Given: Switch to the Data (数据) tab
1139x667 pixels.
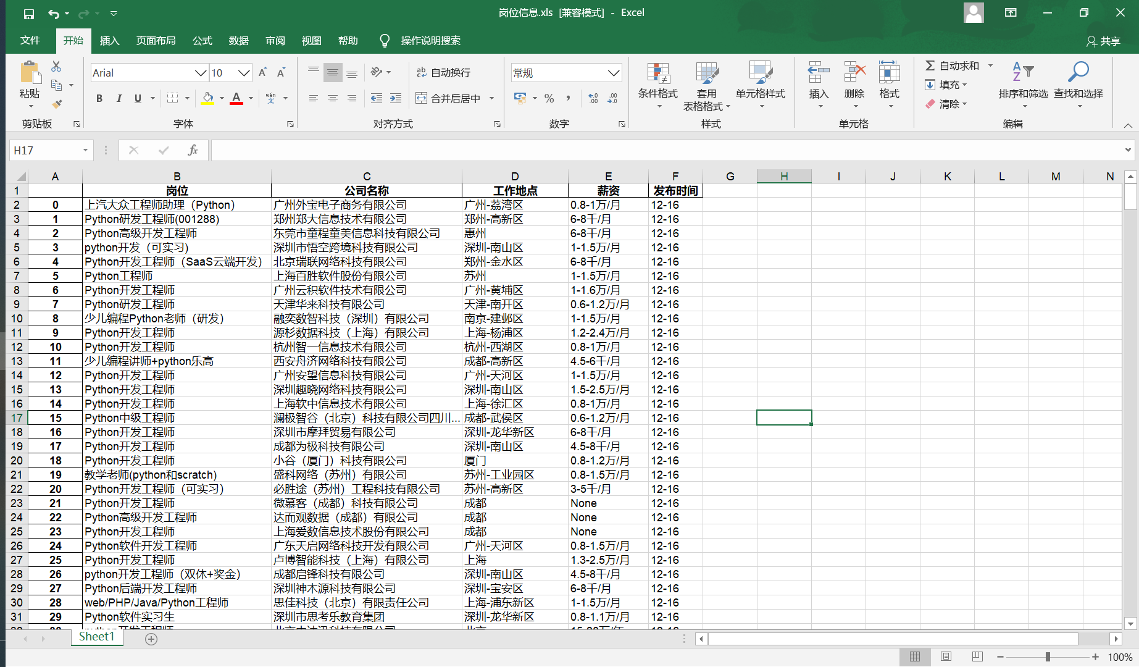Looking at the screenshot, I should pyautogui.click(x=239, y=41).
